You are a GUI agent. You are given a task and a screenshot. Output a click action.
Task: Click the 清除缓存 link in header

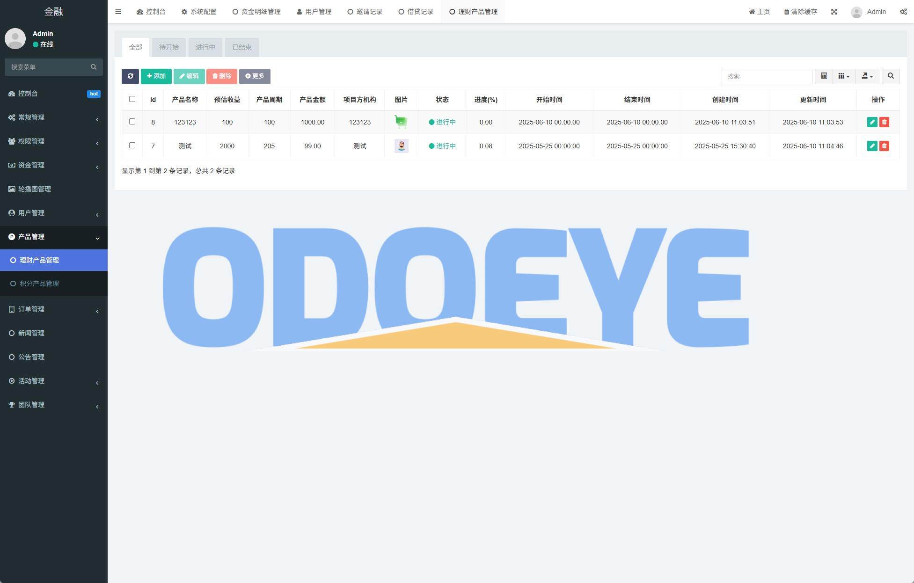800,12
